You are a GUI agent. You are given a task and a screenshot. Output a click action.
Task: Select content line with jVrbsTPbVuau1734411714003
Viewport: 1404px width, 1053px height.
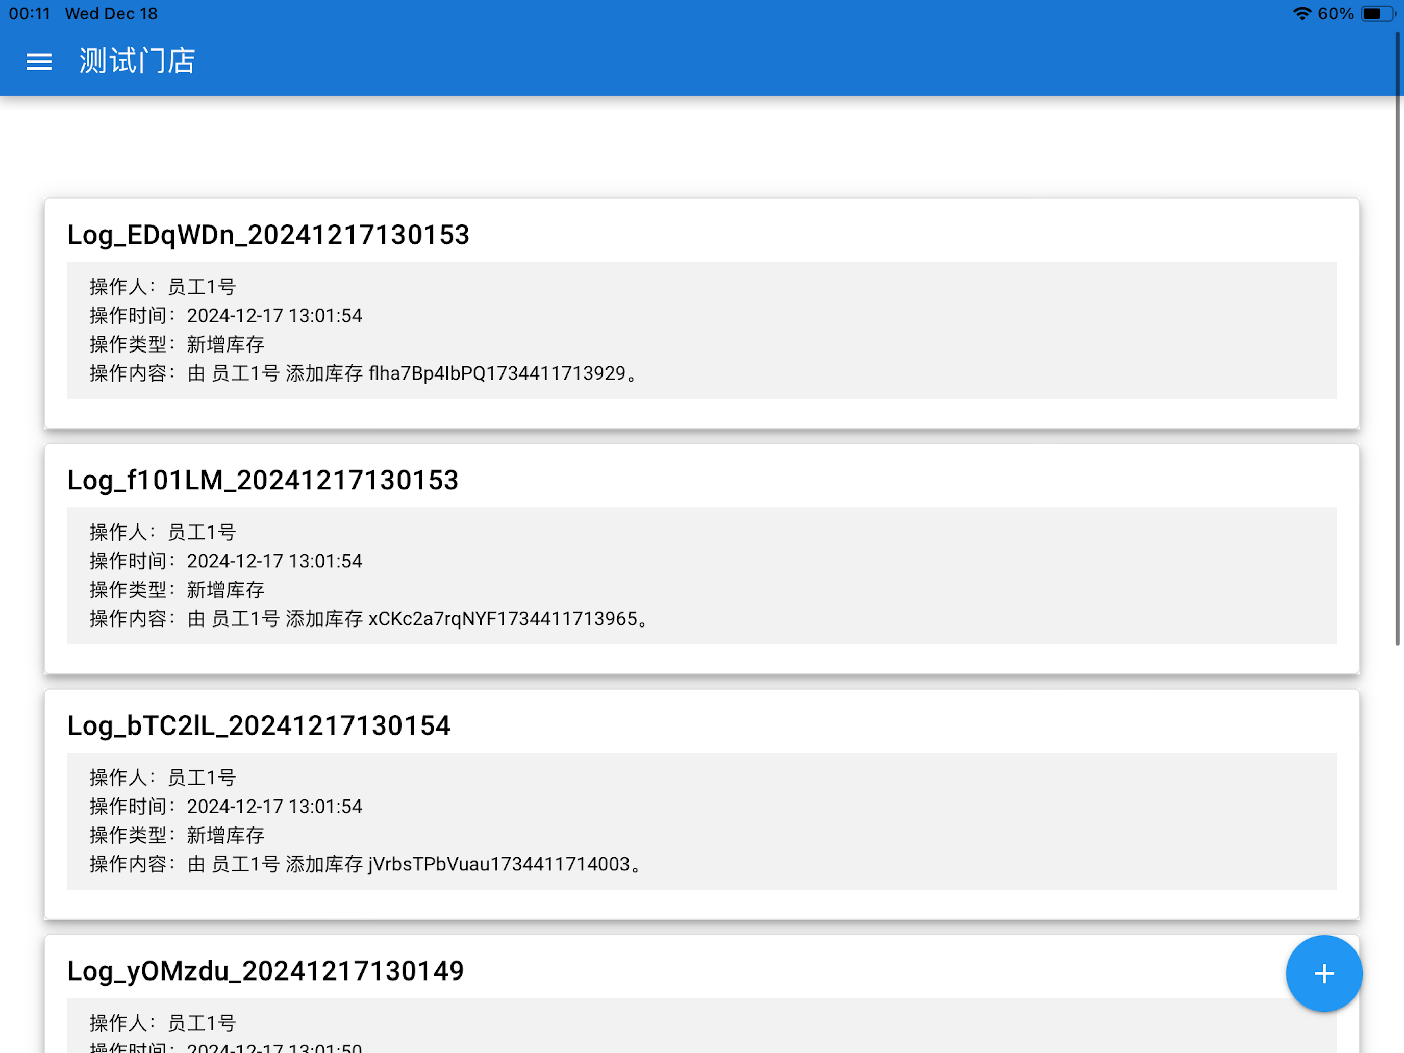tap(366, 864)
